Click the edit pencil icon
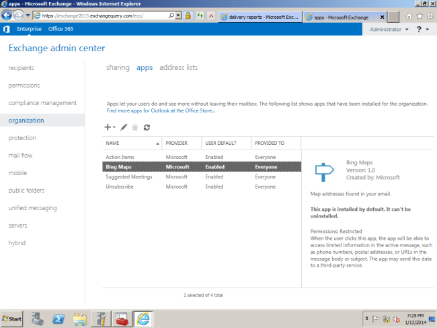This screenshot has width=437, height=328. (124, 127)
